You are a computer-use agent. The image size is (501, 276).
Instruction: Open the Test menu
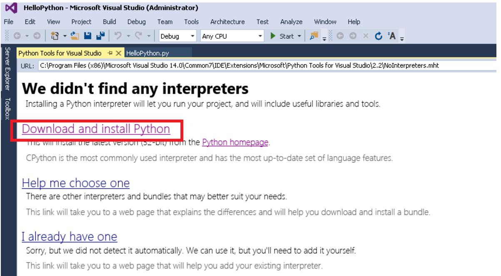click(263, 22)
